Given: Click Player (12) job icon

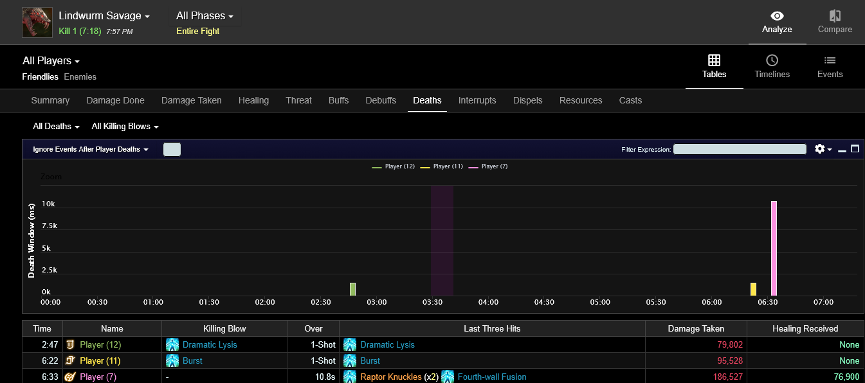Looking at the screenshot, I should (x=71, y=344).
